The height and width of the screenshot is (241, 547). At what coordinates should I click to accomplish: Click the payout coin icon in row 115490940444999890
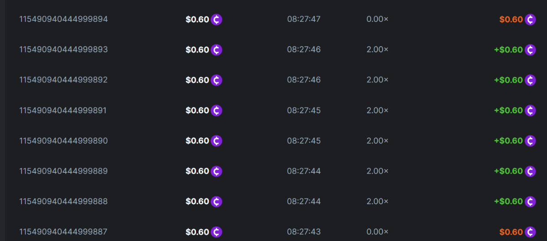tap(530, 141)
